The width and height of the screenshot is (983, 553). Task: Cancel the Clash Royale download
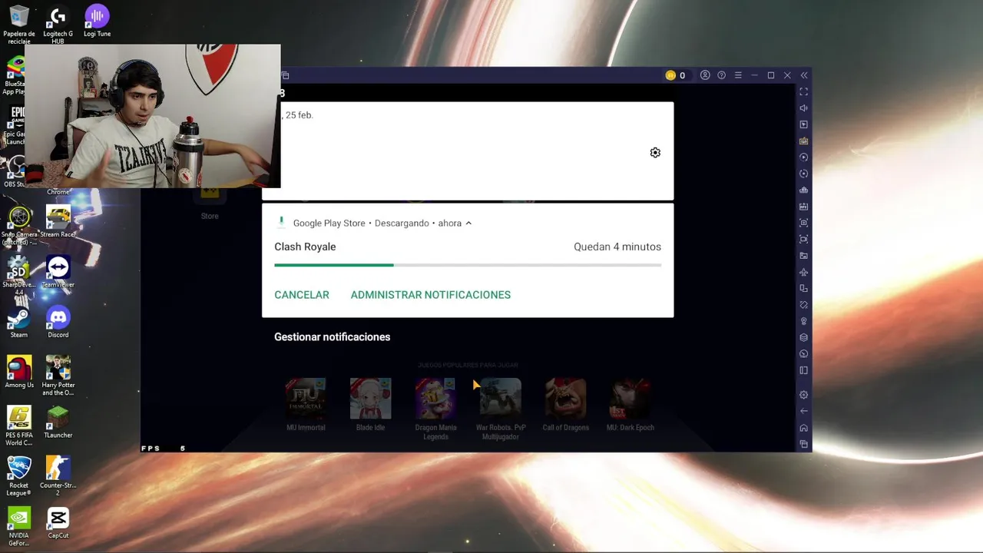pyautogui.click(x=302, y=295)
